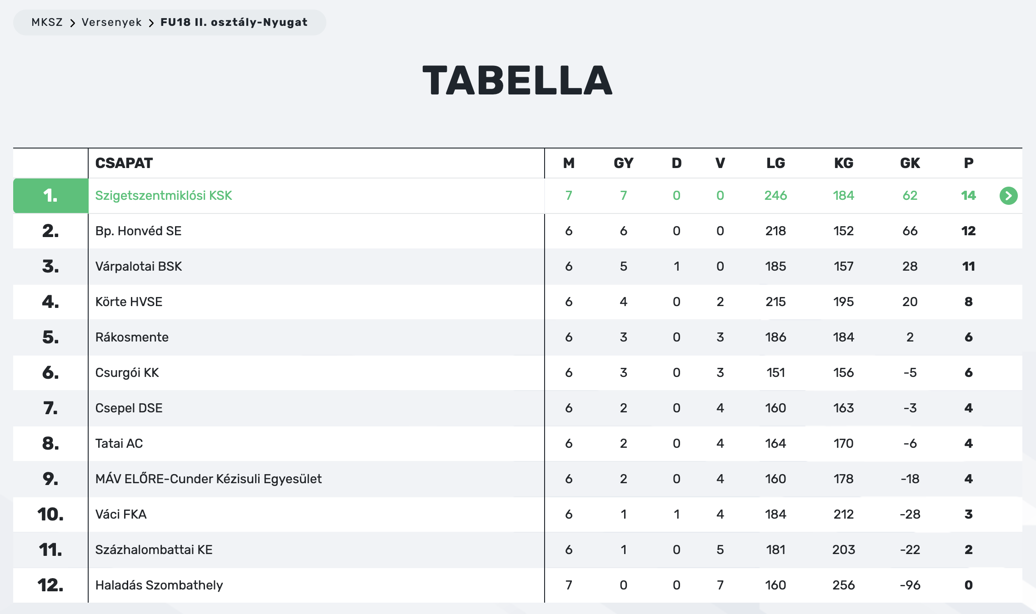Select the Bp. Honvéd SE team
1036x614 pixels.
coord(138,231)
